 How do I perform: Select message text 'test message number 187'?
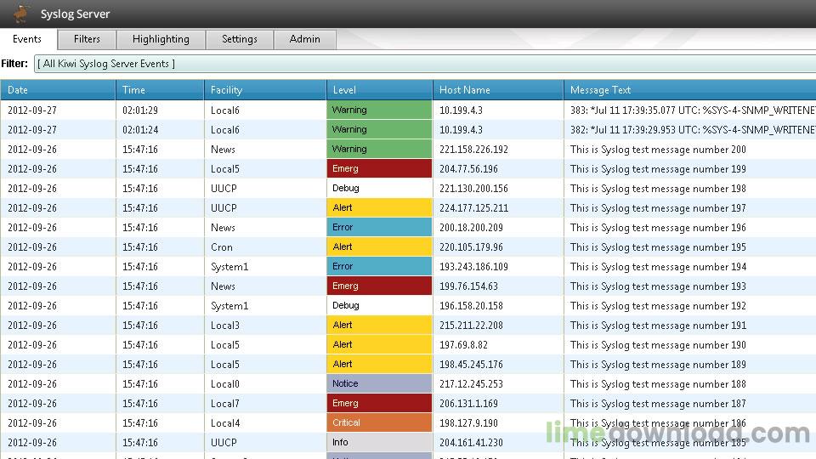tap(689, 404)
